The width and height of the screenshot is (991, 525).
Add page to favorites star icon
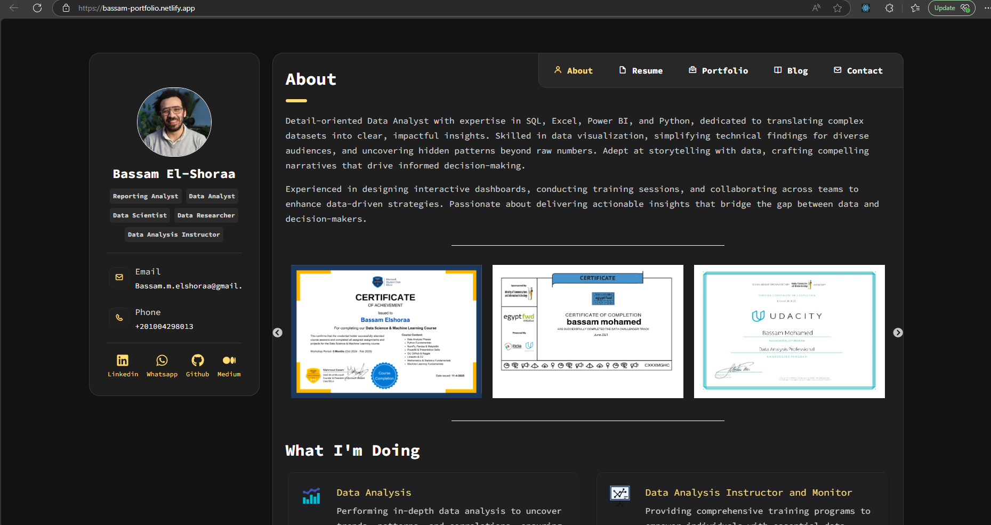[837, 8]
